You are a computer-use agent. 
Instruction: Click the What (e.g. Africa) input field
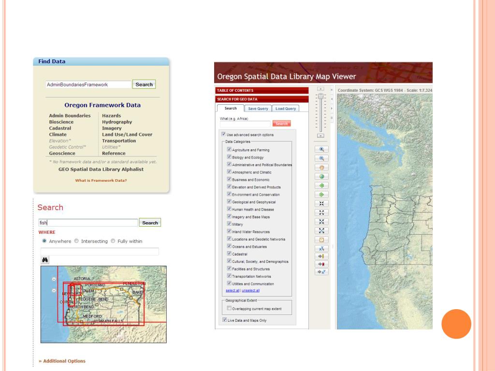(x=245, y=124)
